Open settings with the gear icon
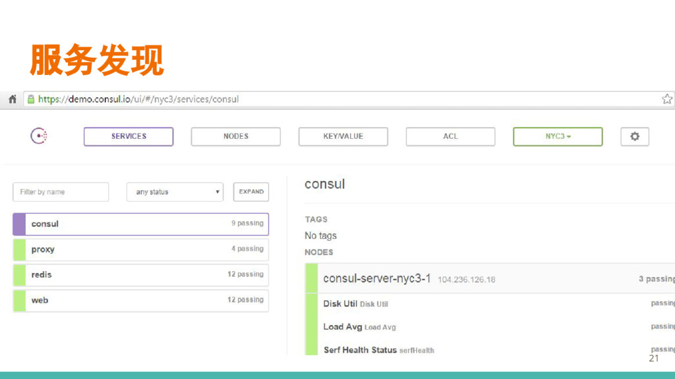This screenshot has height=379, width=675. [635, 137]
